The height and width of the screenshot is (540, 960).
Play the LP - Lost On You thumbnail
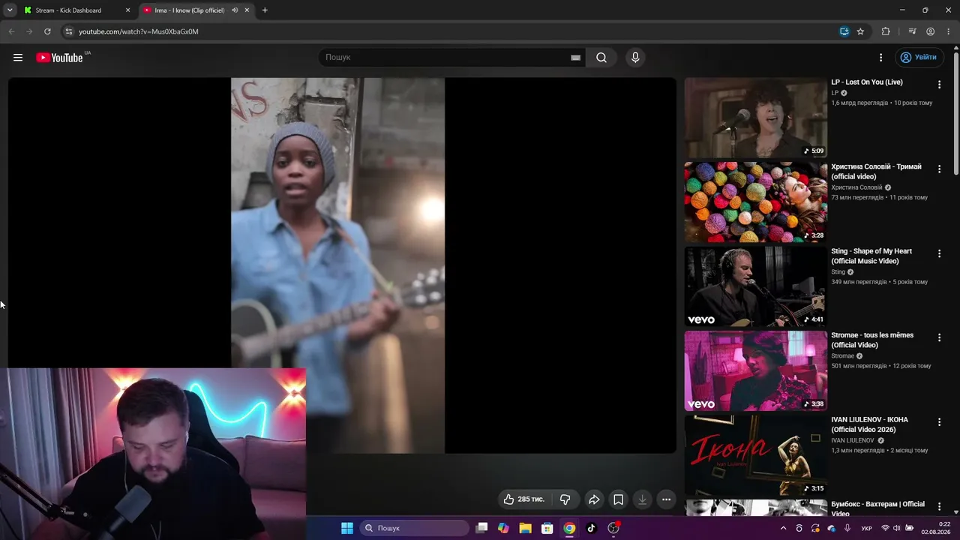point(755,118)
